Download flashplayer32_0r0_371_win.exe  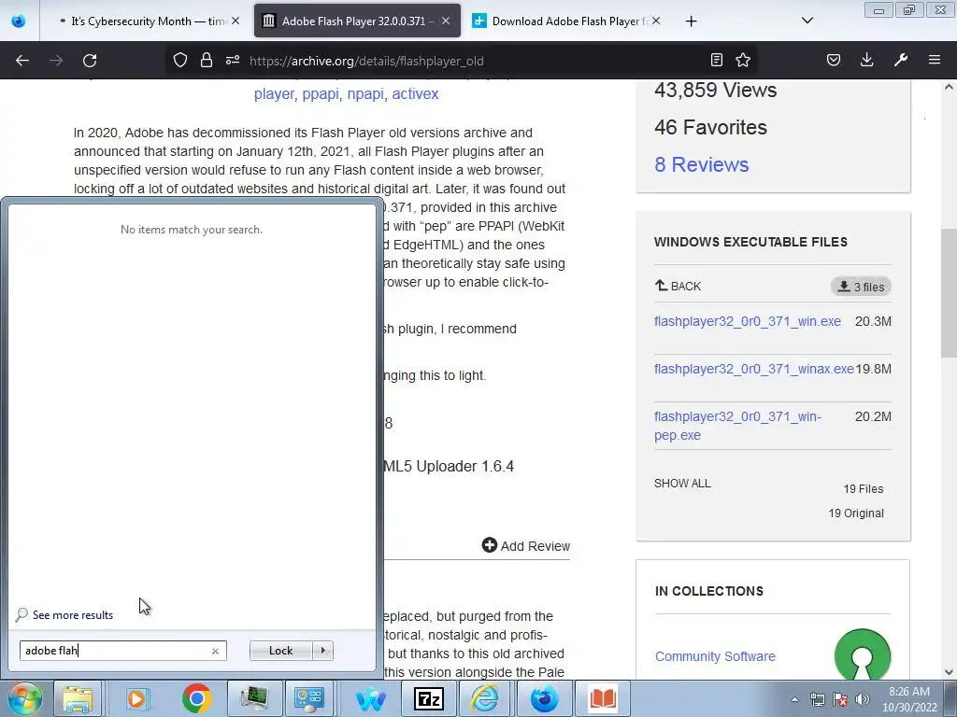(748, 321)
